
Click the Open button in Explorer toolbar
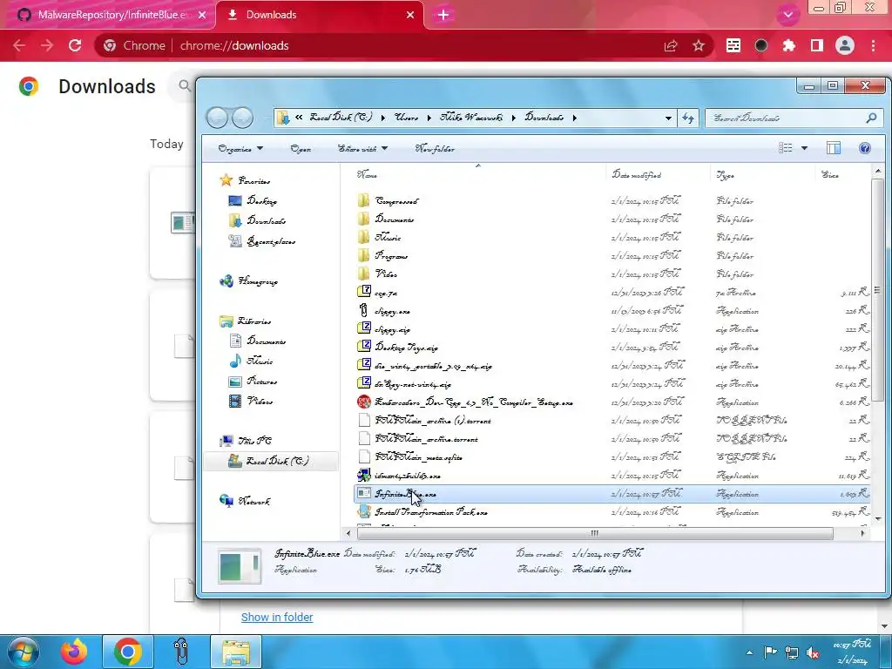301,148
